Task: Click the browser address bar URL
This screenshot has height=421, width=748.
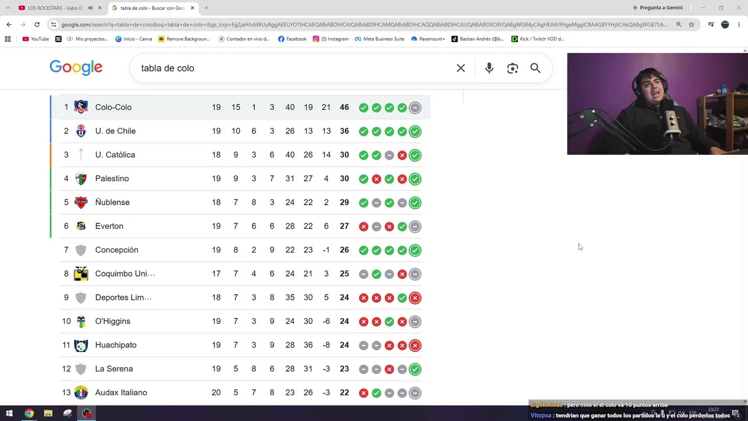Action: coord(363,25)
